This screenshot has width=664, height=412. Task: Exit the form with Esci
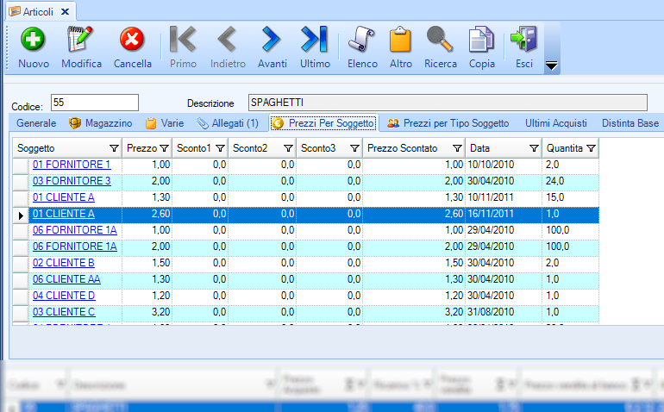tap(523, 40)
